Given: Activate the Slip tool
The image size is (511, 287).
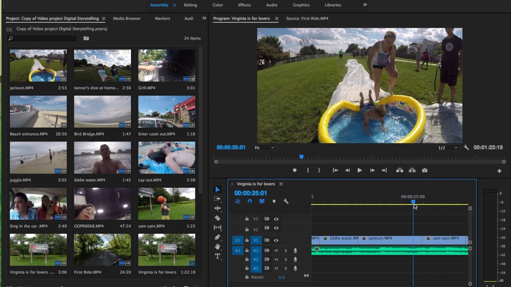Looking at the screenshot, I should coord(217,228).
